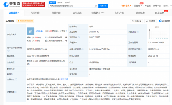Click the help icon beside 组织机构代码
The width and height of the screenshot is (172, 105).
point(141,49)
